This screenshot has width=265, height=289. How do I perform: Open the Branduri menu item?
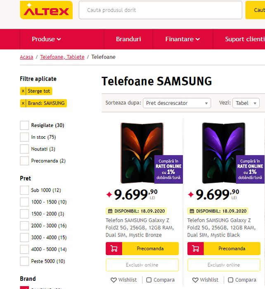[x=128, y=39]
